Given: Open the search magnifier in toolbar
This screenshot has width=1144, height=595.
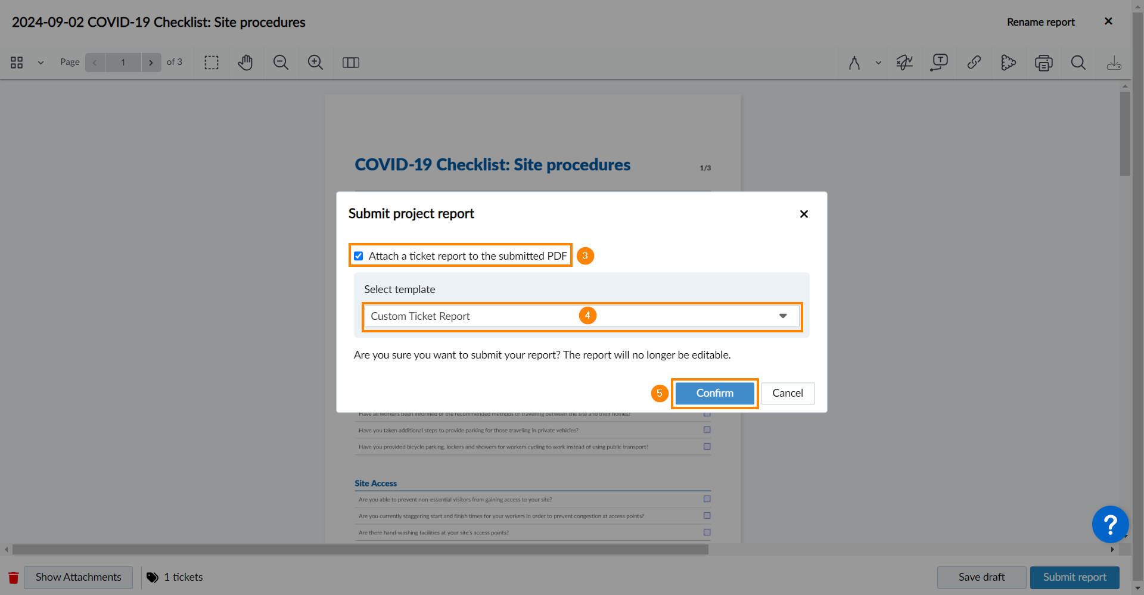Looking at the screenshot, I should pyautogui.click(x=1078, y=63).
